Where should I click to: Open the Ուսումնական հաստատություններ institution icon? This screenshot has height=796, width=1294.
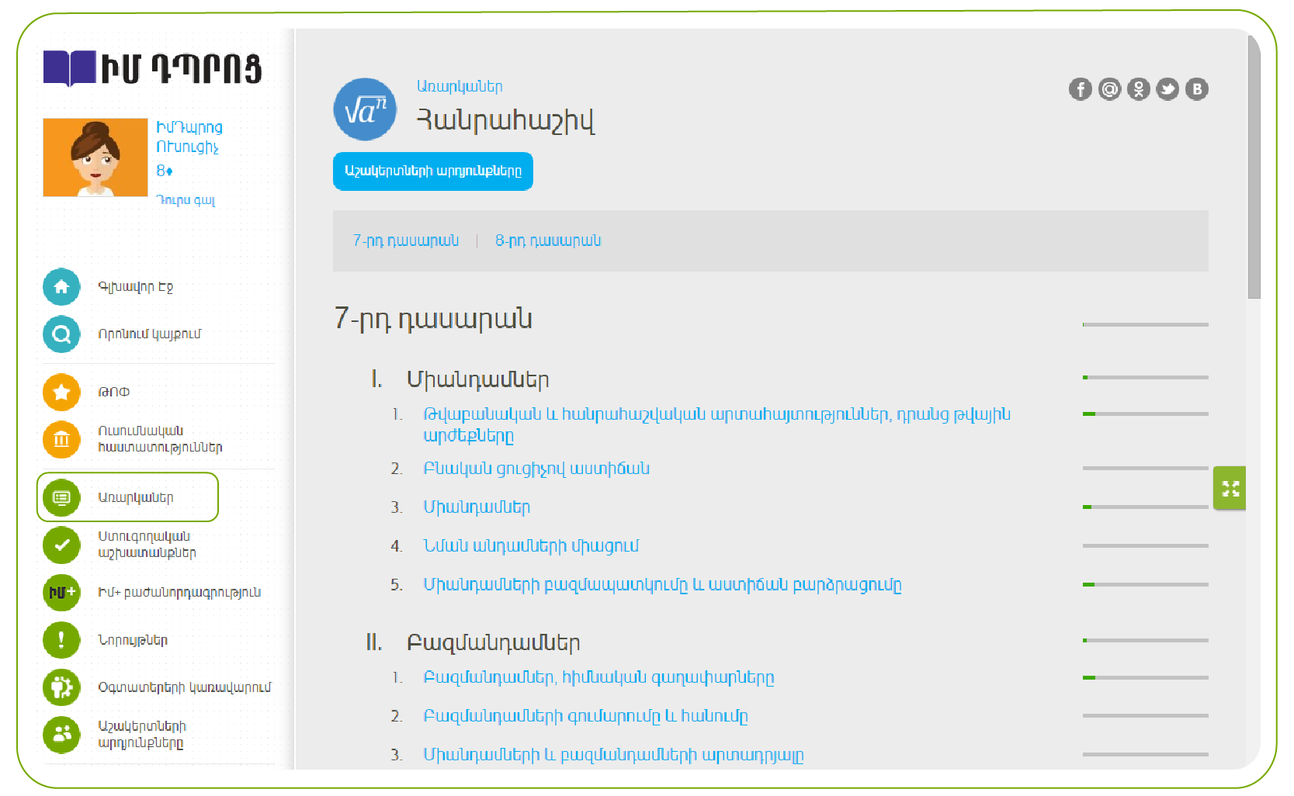[61, 440]
